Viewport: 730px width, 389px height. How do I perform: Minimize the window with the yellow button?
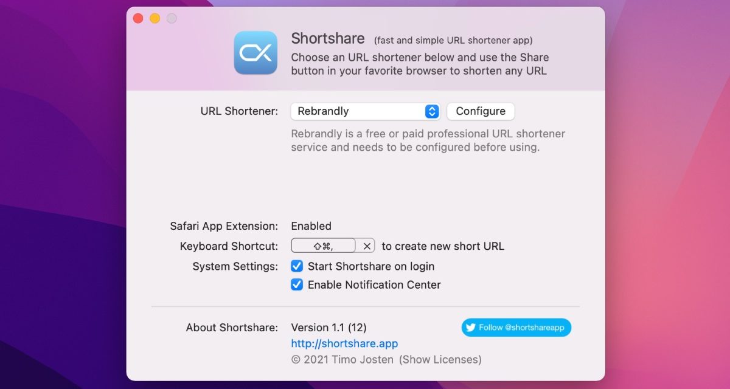(x=155, y=18)
